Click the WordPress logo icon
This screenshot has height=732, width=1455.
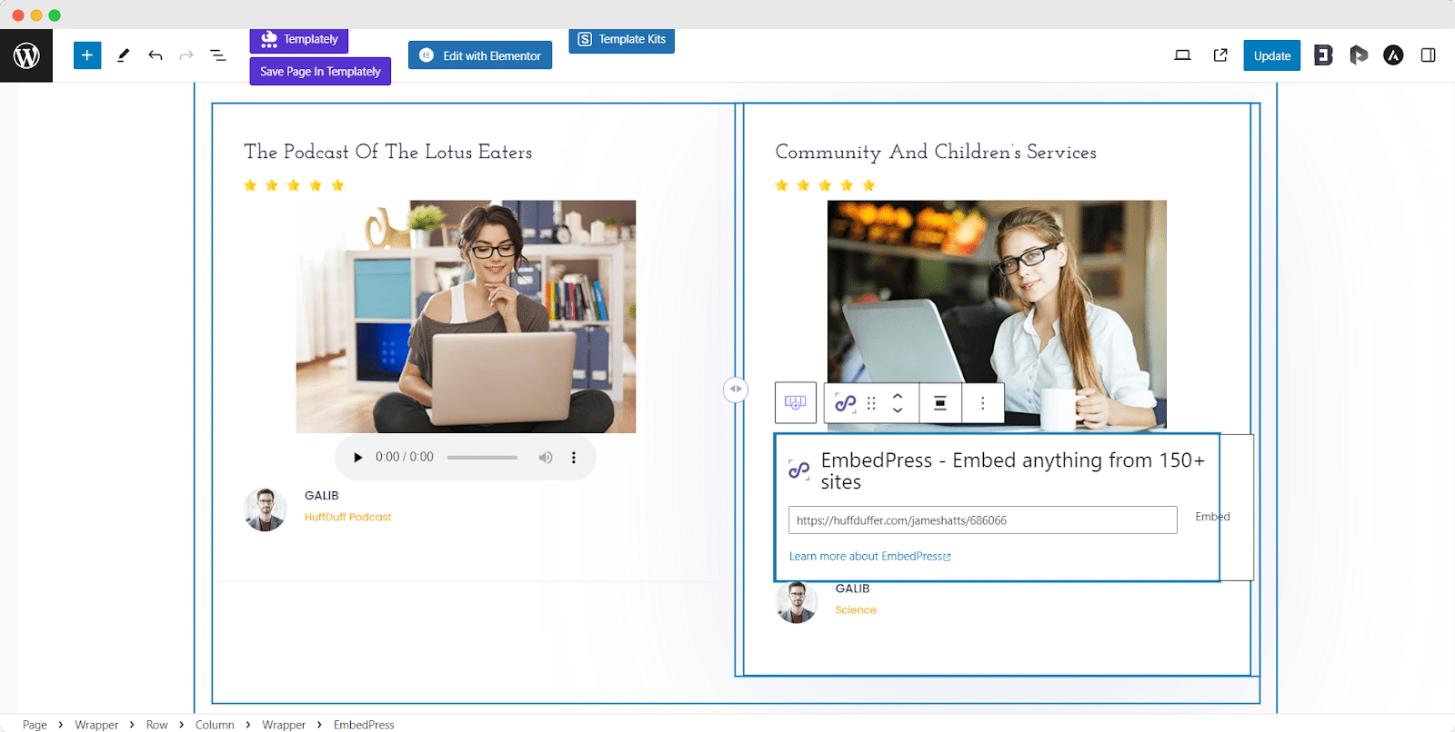tap(26, 55)
